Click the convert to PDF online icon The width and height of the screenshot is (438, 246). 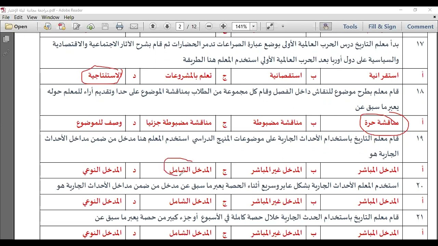pyautogui.click(x=47, y=26)
